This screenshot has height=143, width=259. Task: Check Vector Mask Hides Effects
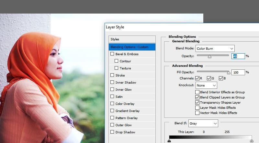(197, 113)
